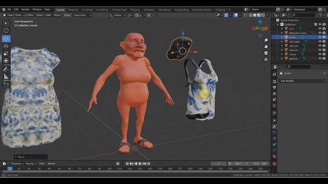The height and width of the screenshot is (184, 328).
Task: Activate the 3D Cursor tool
Action: (x=6, y=31)
